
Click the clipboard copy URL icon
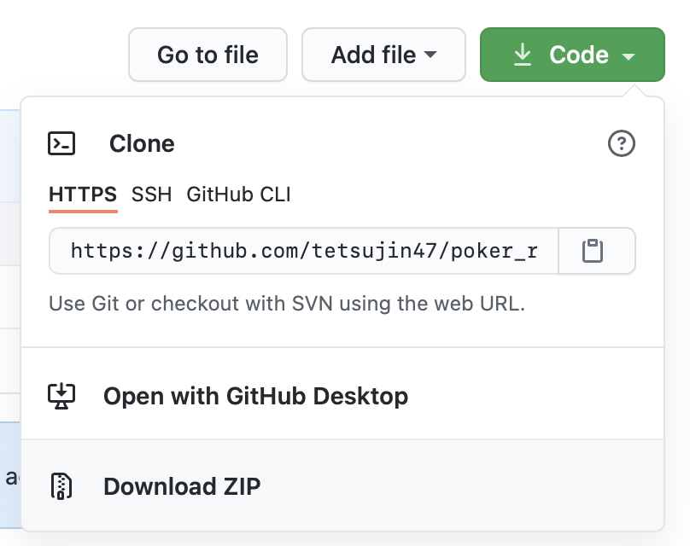[593, 251]
